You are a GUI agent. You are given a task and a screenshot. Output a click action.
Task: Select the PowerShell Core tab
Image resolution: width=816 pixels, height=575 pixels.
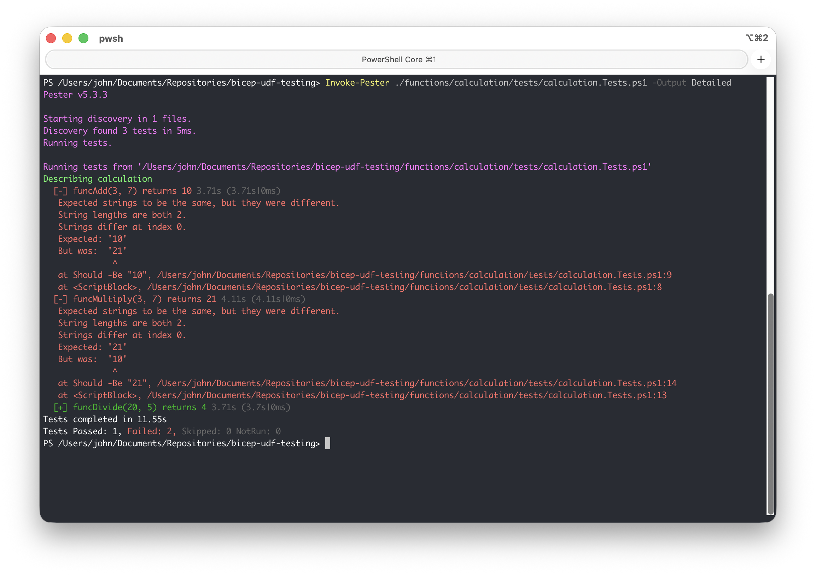397,60
